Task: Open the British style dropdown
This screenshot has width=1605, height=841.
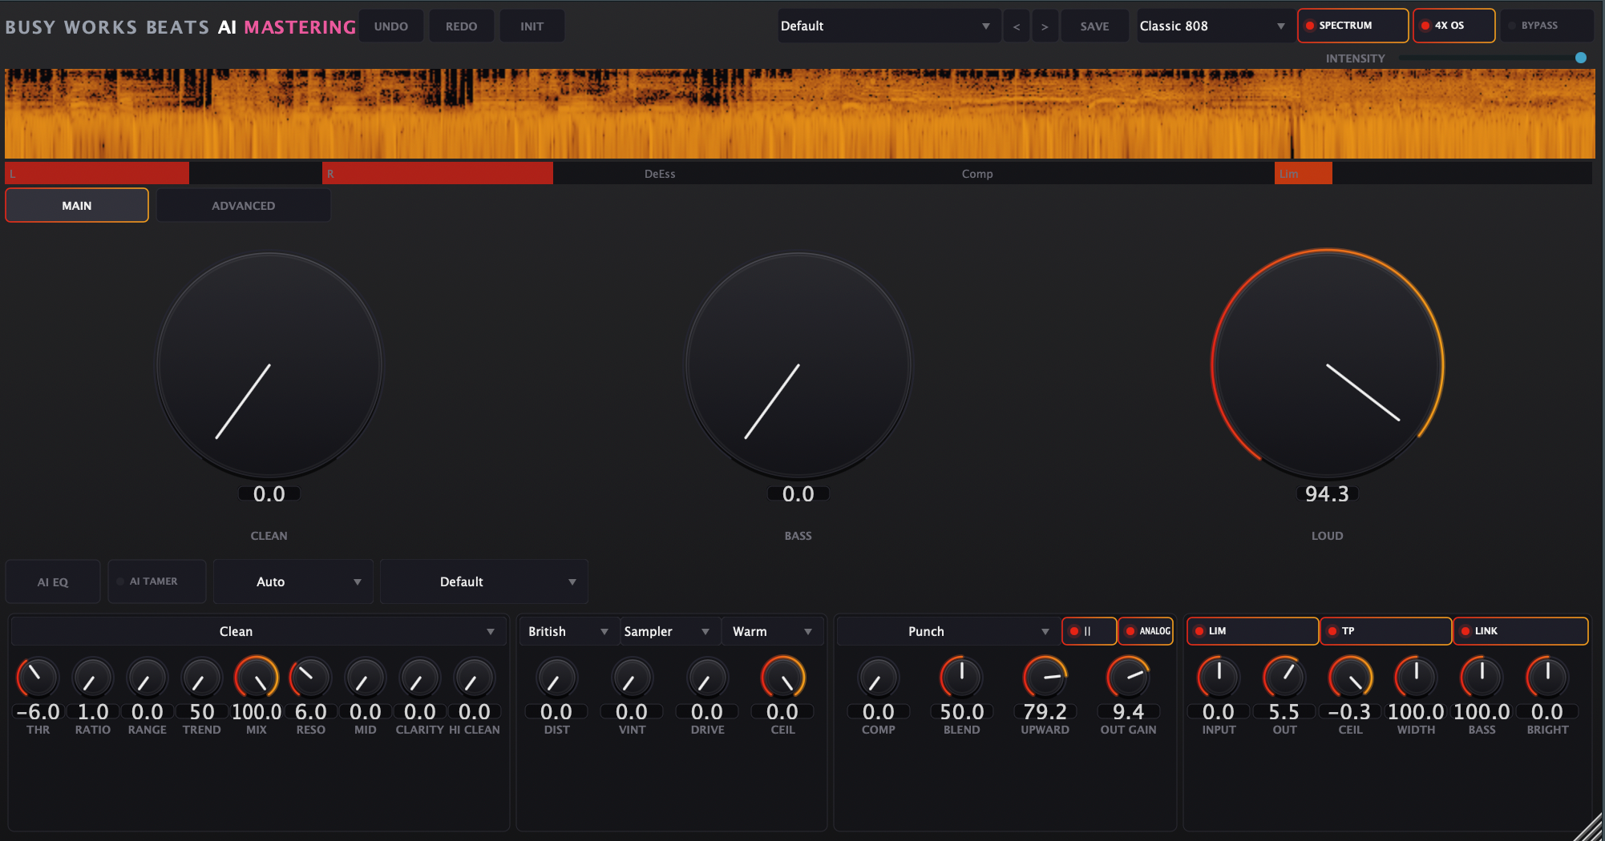Action: point(568,631)
